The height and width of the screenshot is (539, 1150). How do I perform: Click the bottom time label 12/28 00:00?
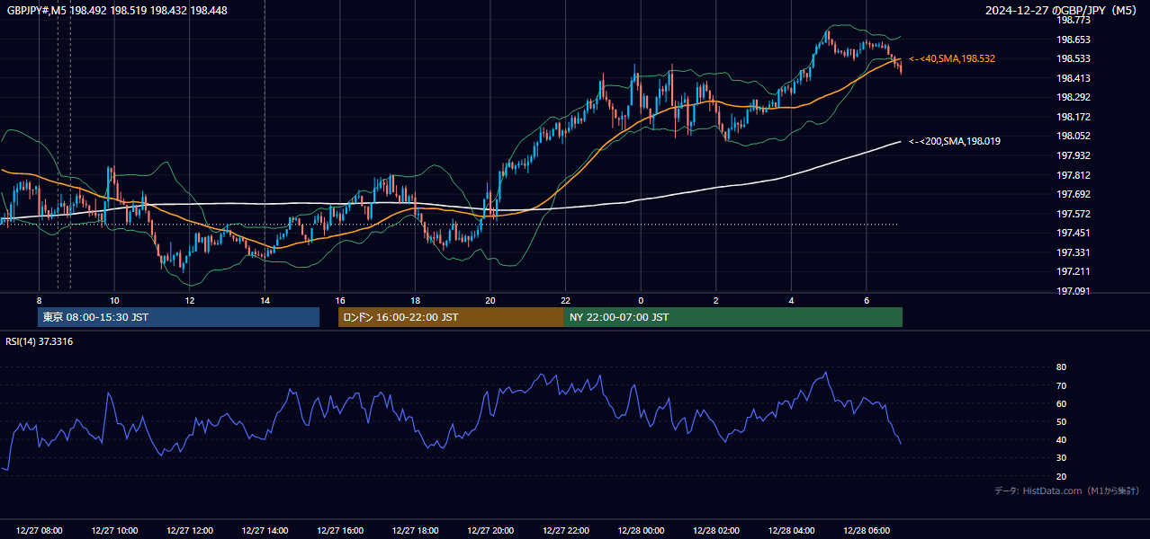click(641, 531)
